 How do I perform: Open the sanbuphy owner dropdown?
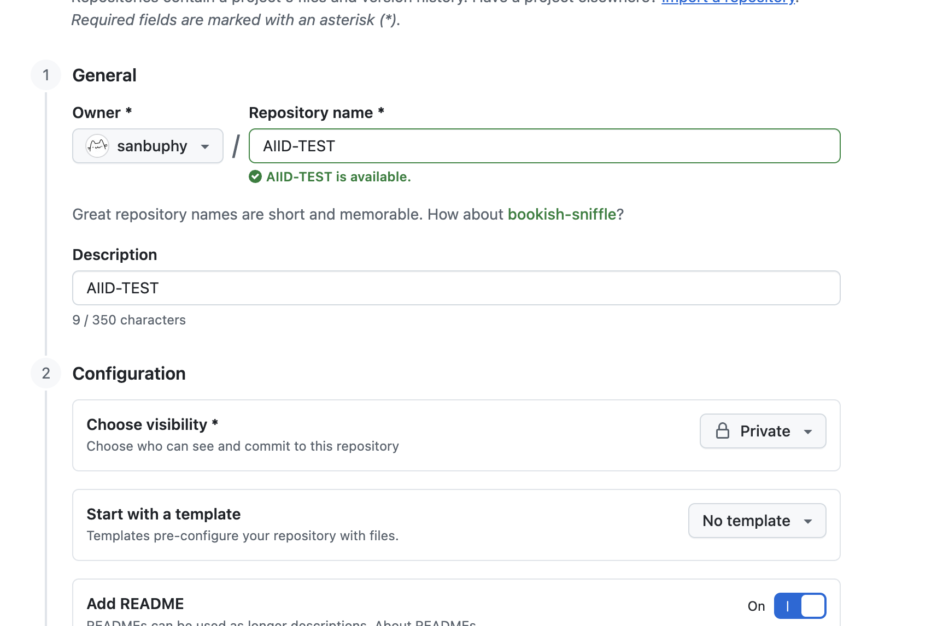tap(148, 146)
